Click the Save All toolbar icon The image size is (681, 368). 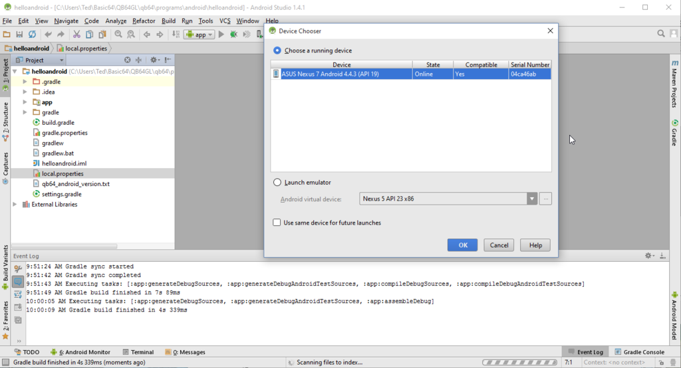(19, 35)
